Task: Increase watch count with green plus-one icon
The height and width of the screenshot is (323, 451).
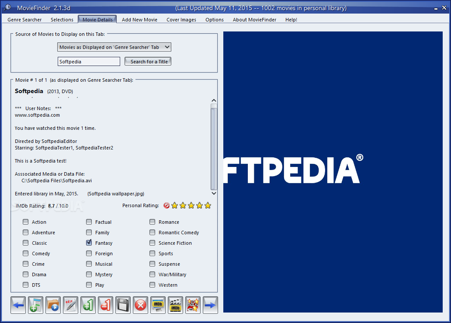Action: [x=88, y=305]
